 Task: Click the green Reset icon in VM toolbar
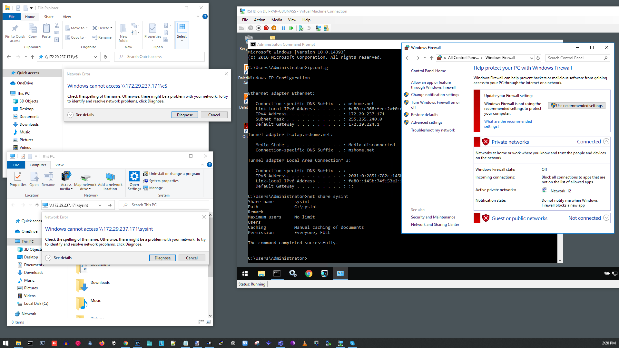pyautogui.click(x=291, y=28)
